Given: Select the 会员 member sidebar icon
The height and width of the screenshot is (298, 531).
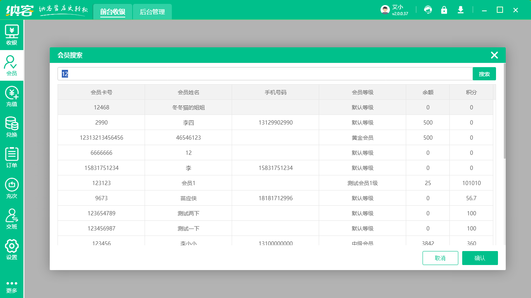Looking at the screenshot, I should (x=12, y=66).
